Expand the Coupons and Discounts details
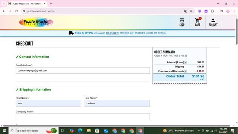The image size is (238, 134). (186, 71)
